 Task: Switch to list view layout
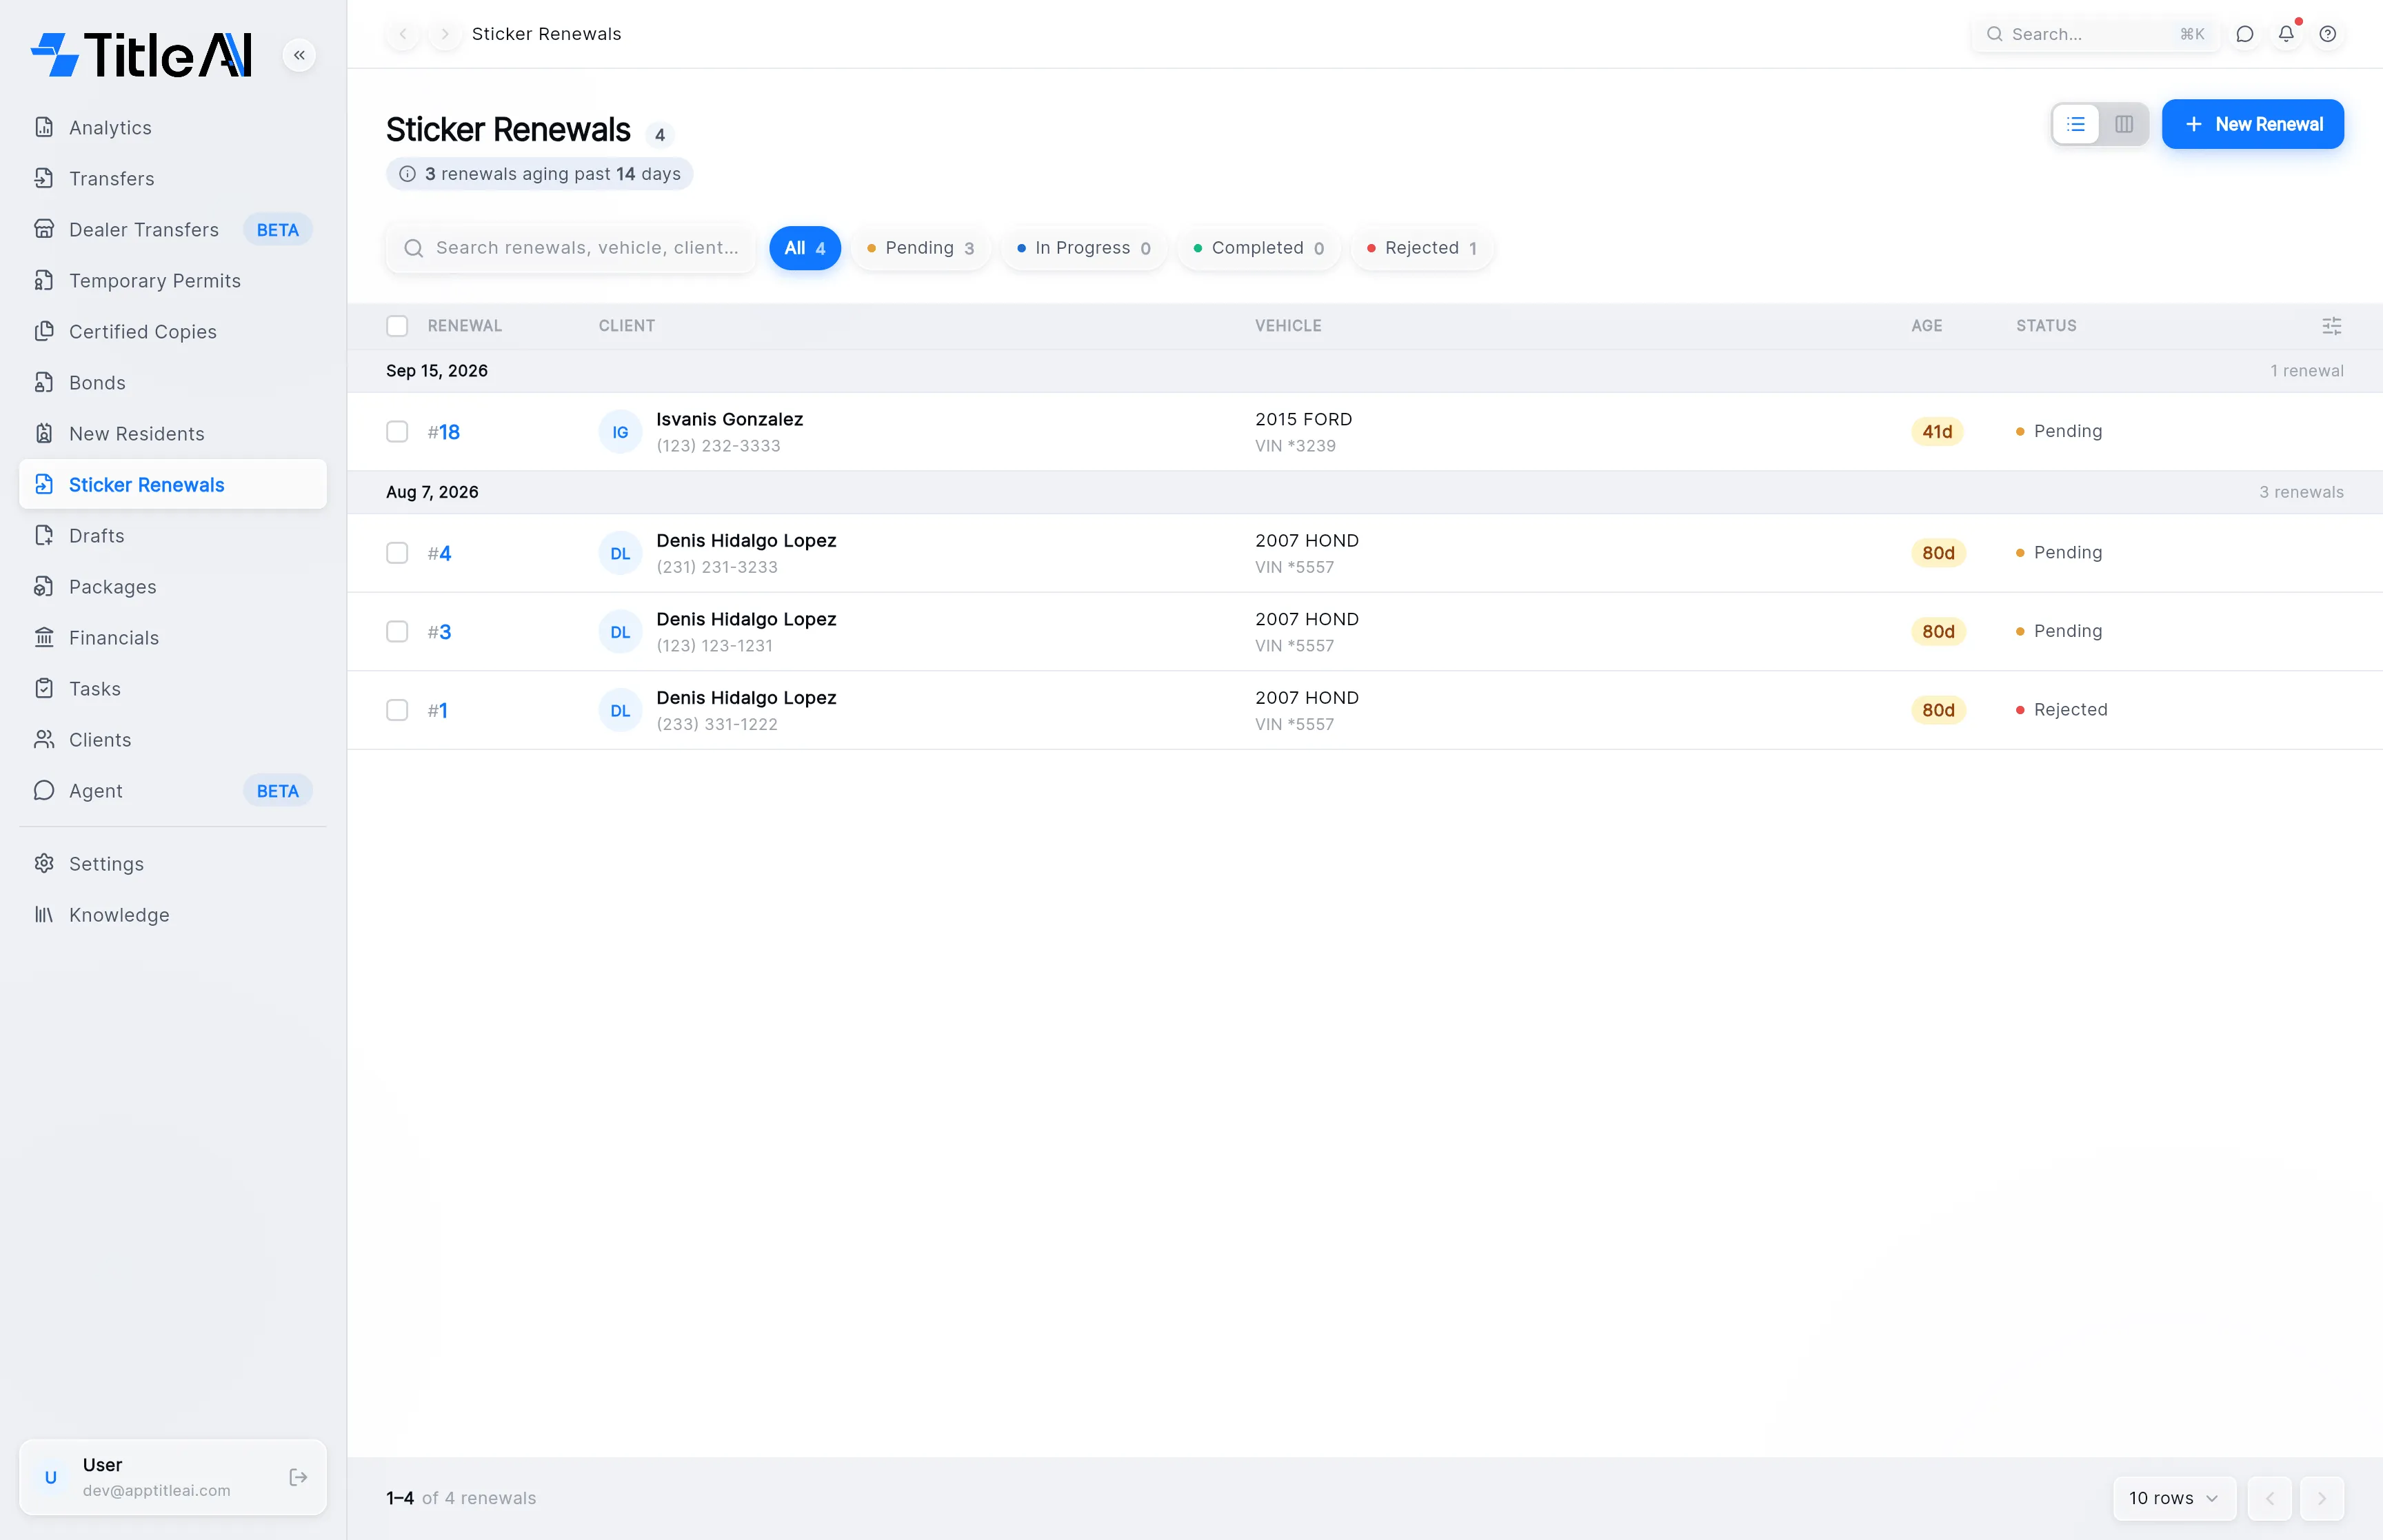2076,124
